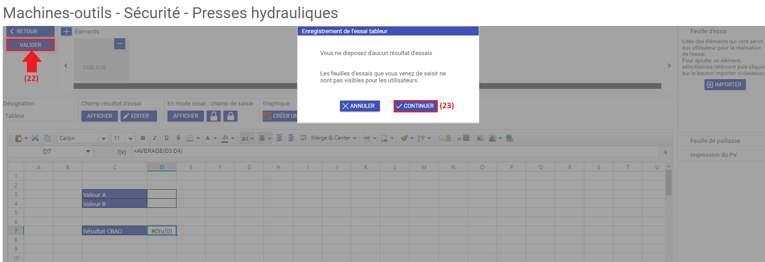Click the vertical alignment icon

[x=245, y=138]
